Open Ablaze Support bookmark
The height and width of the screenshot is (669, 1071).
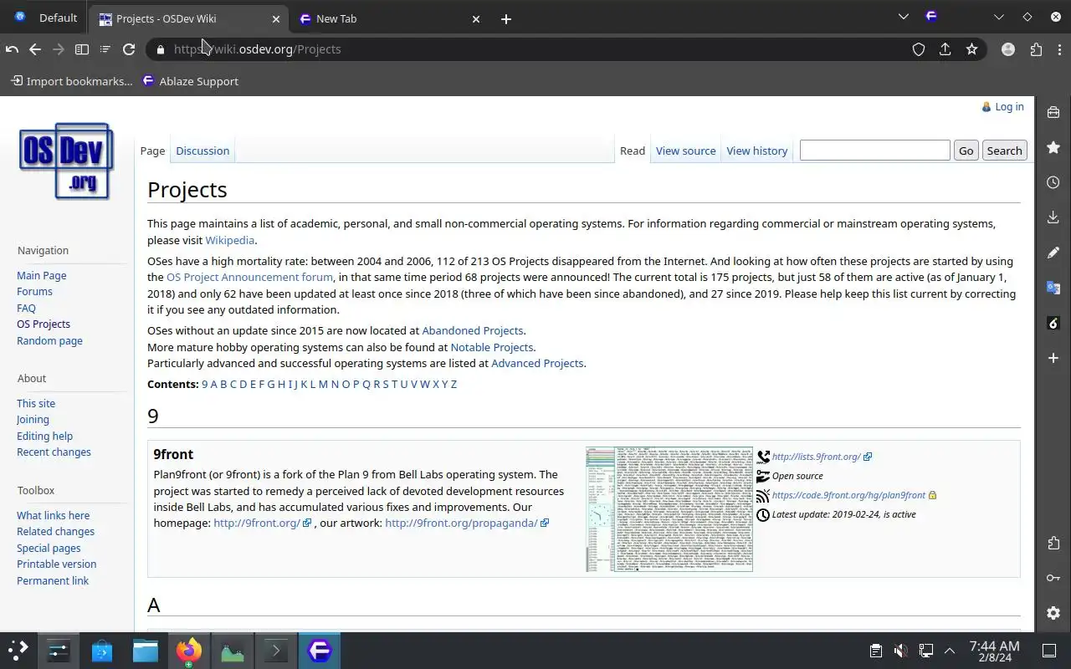coord(191,81)
